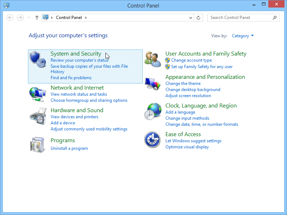
Task: Open the recent locations dropdown arrow
Action: click(29, 18)
